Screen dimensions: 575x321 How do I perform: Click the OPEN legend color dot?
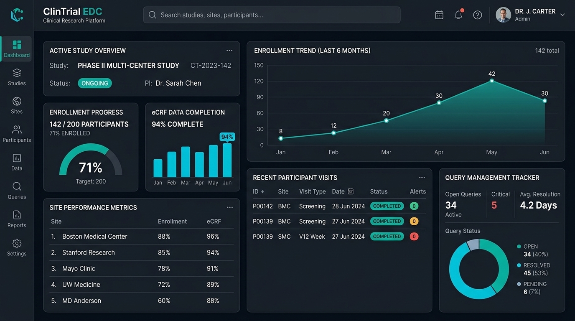pos(519,247)
